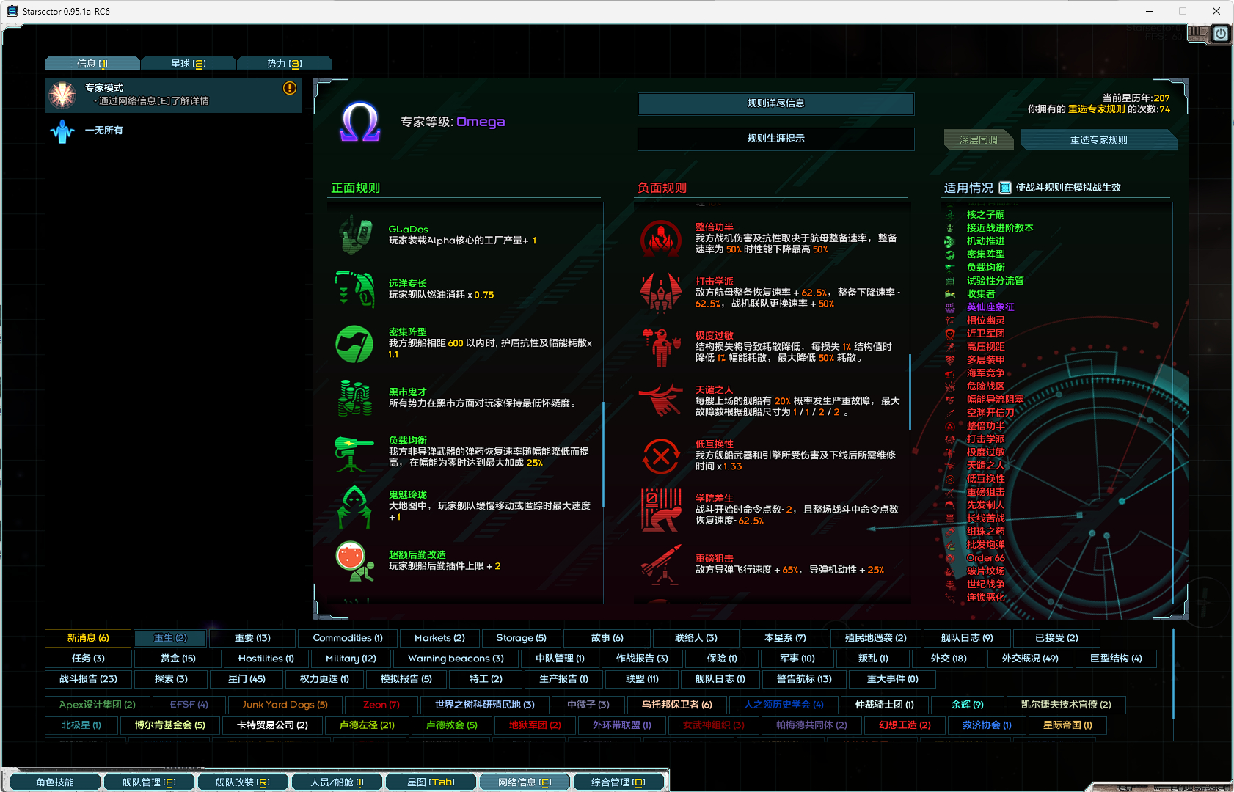Click the GLaDos rule icon
The height and width of the screenshot is (792, 1234).
tap(355, 235)
